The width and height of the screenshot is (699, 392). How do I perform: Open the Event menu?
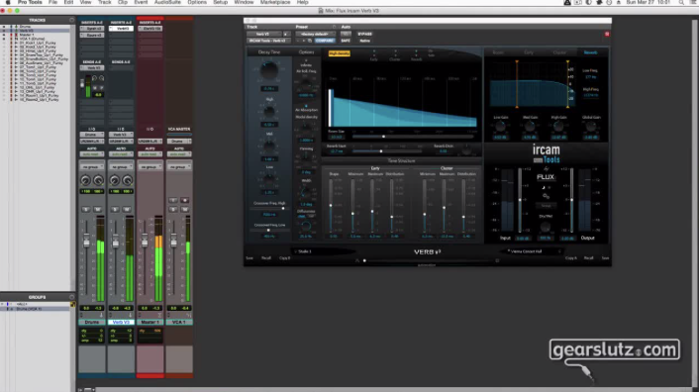coord(141,2)
